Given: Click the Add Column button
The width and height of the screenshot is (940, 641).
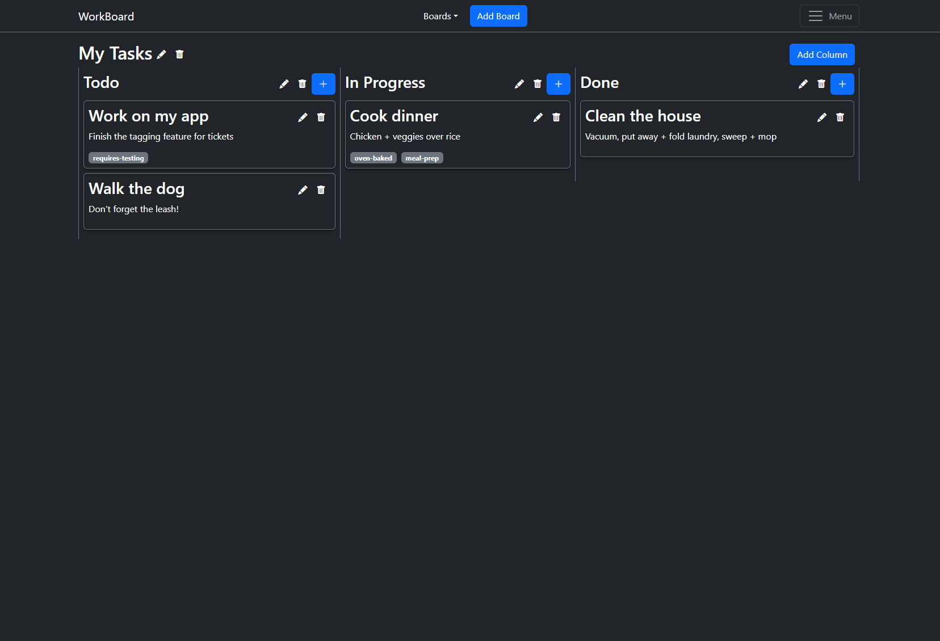Looking at the screenshot, I should [x=822, y=54].
